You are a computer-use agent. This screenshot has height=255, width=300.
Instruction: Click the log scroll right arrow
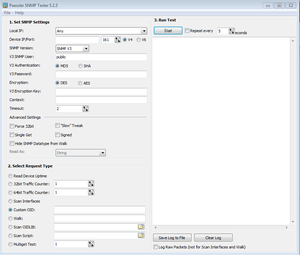(287, 227)
